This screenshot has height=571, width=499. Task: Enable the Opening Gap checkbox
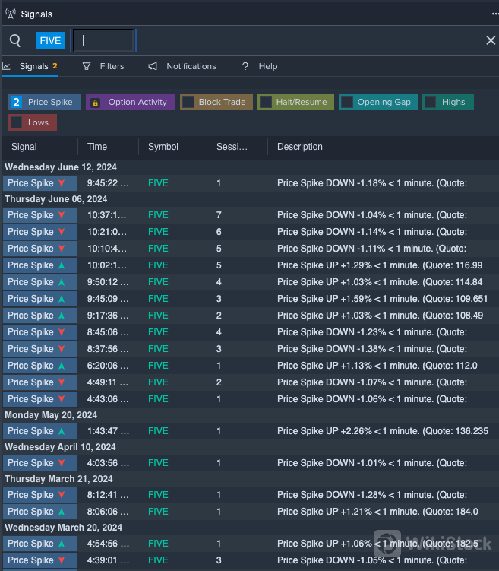tap(347, 102)
